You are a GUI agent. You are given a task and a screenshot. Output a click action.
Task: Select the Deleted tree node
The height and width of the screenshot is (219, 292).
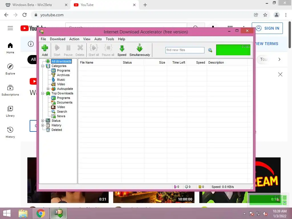click(57, 130)
